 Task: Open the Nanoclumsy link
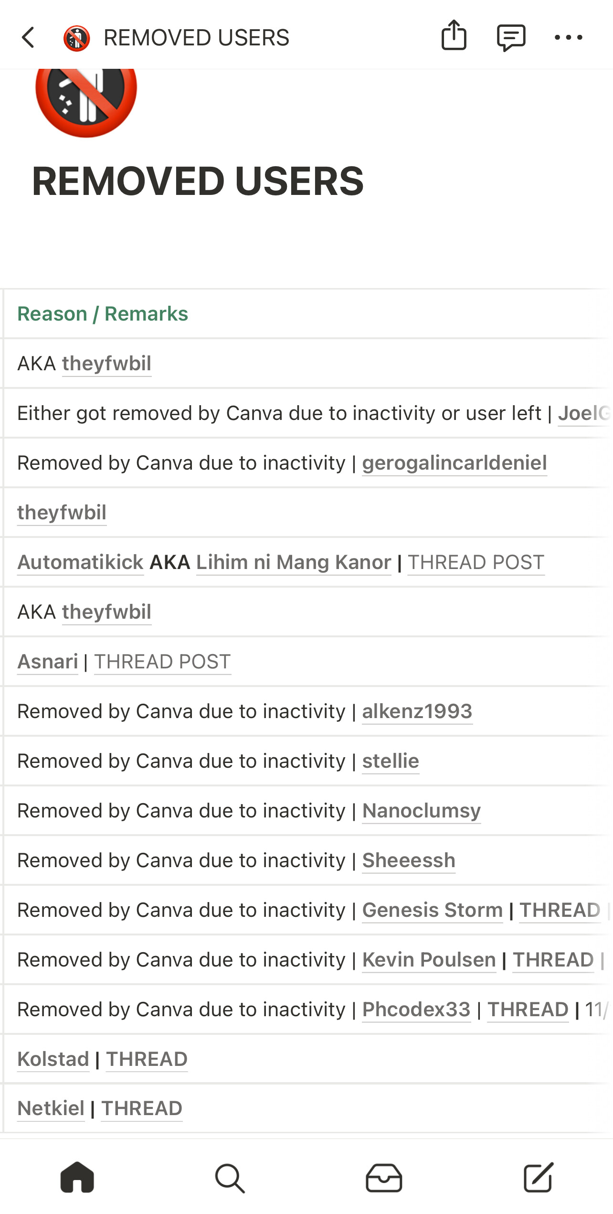[x=422, y=811]
